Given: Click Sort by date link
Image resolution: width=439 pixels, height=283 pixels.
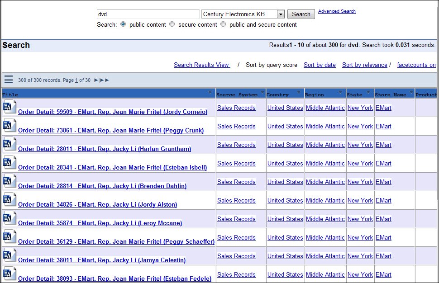Looking at the screenshot, I should point(320,65).
